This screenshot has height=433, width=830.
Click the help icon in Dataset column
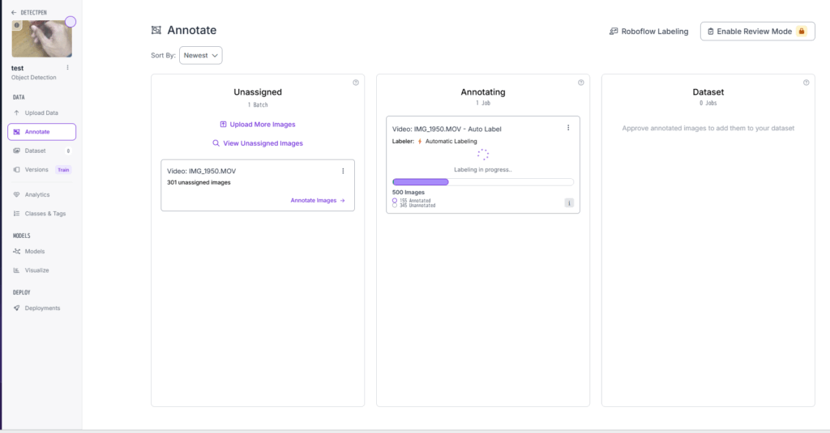[x=806, y=83]
